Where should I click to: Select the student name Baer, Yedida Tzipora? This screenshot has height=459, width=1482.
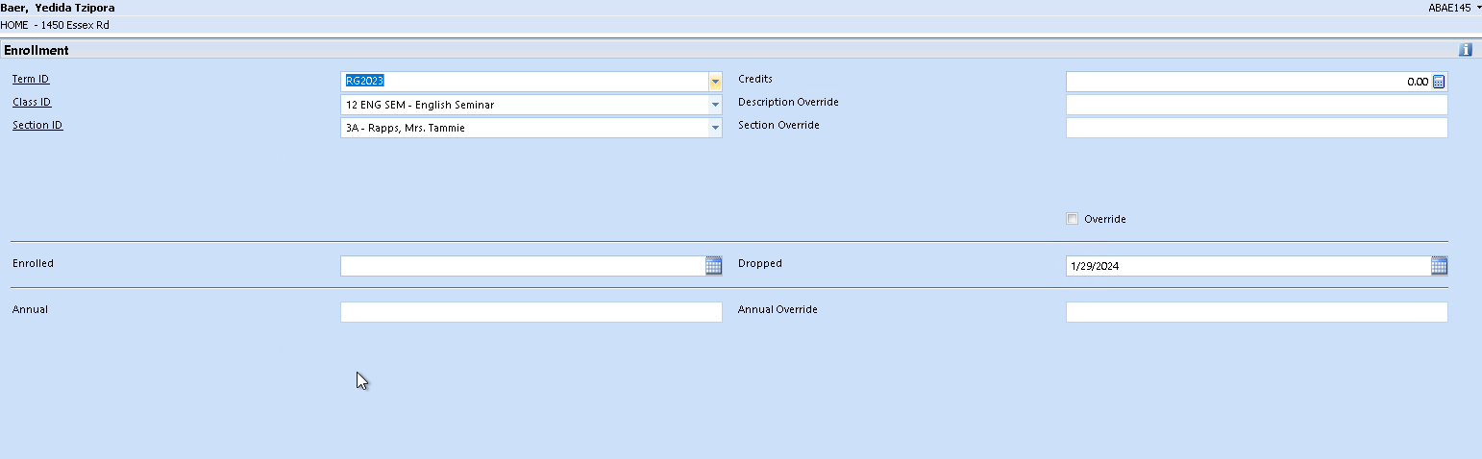pos(58,8)
